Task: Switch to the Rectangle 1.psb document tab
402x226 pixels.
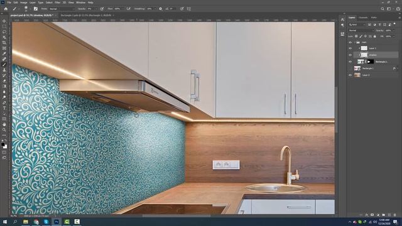Action: tap(86, 15)
